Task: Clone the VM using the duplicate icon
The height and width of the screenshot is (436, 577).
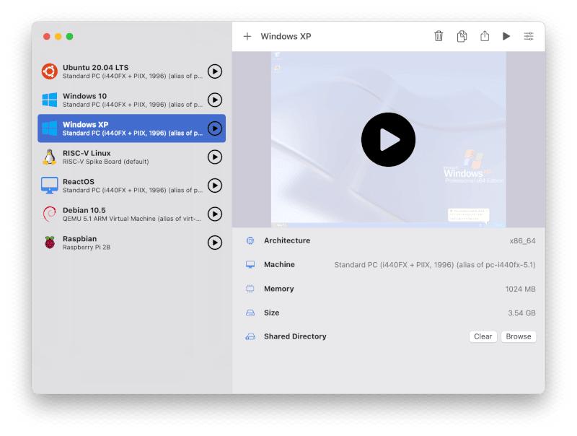Action: pos(462,36)
